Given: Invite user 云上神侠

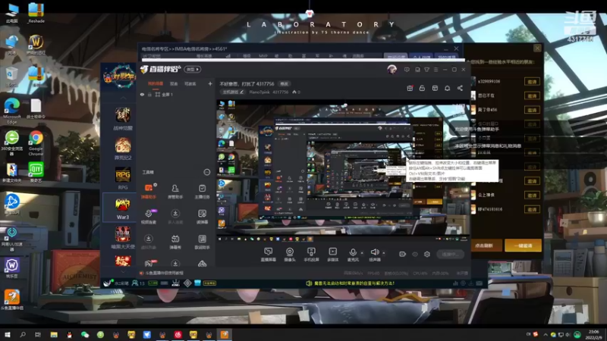Looking at the screenshot, I should tap(533, 196).
